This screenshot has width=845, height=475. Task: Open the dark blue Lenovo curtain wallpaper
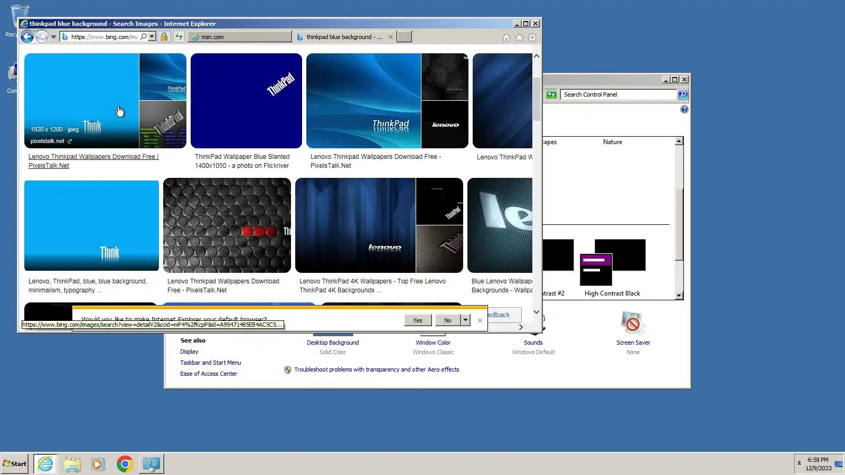(355, 225)
